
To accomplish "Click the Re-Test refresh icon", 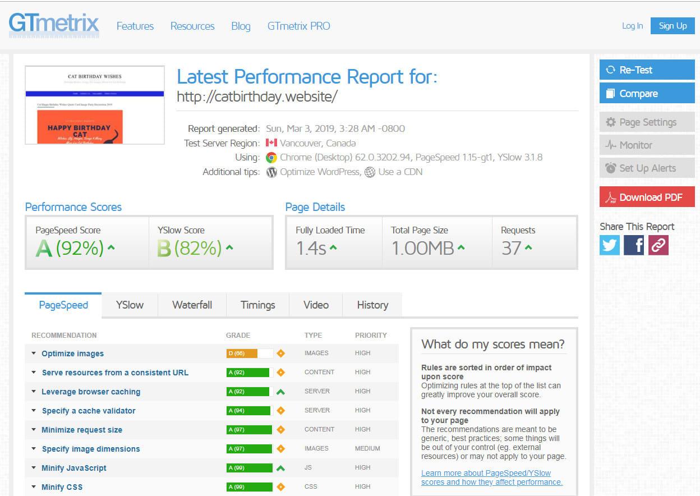I will click(611, 70).
